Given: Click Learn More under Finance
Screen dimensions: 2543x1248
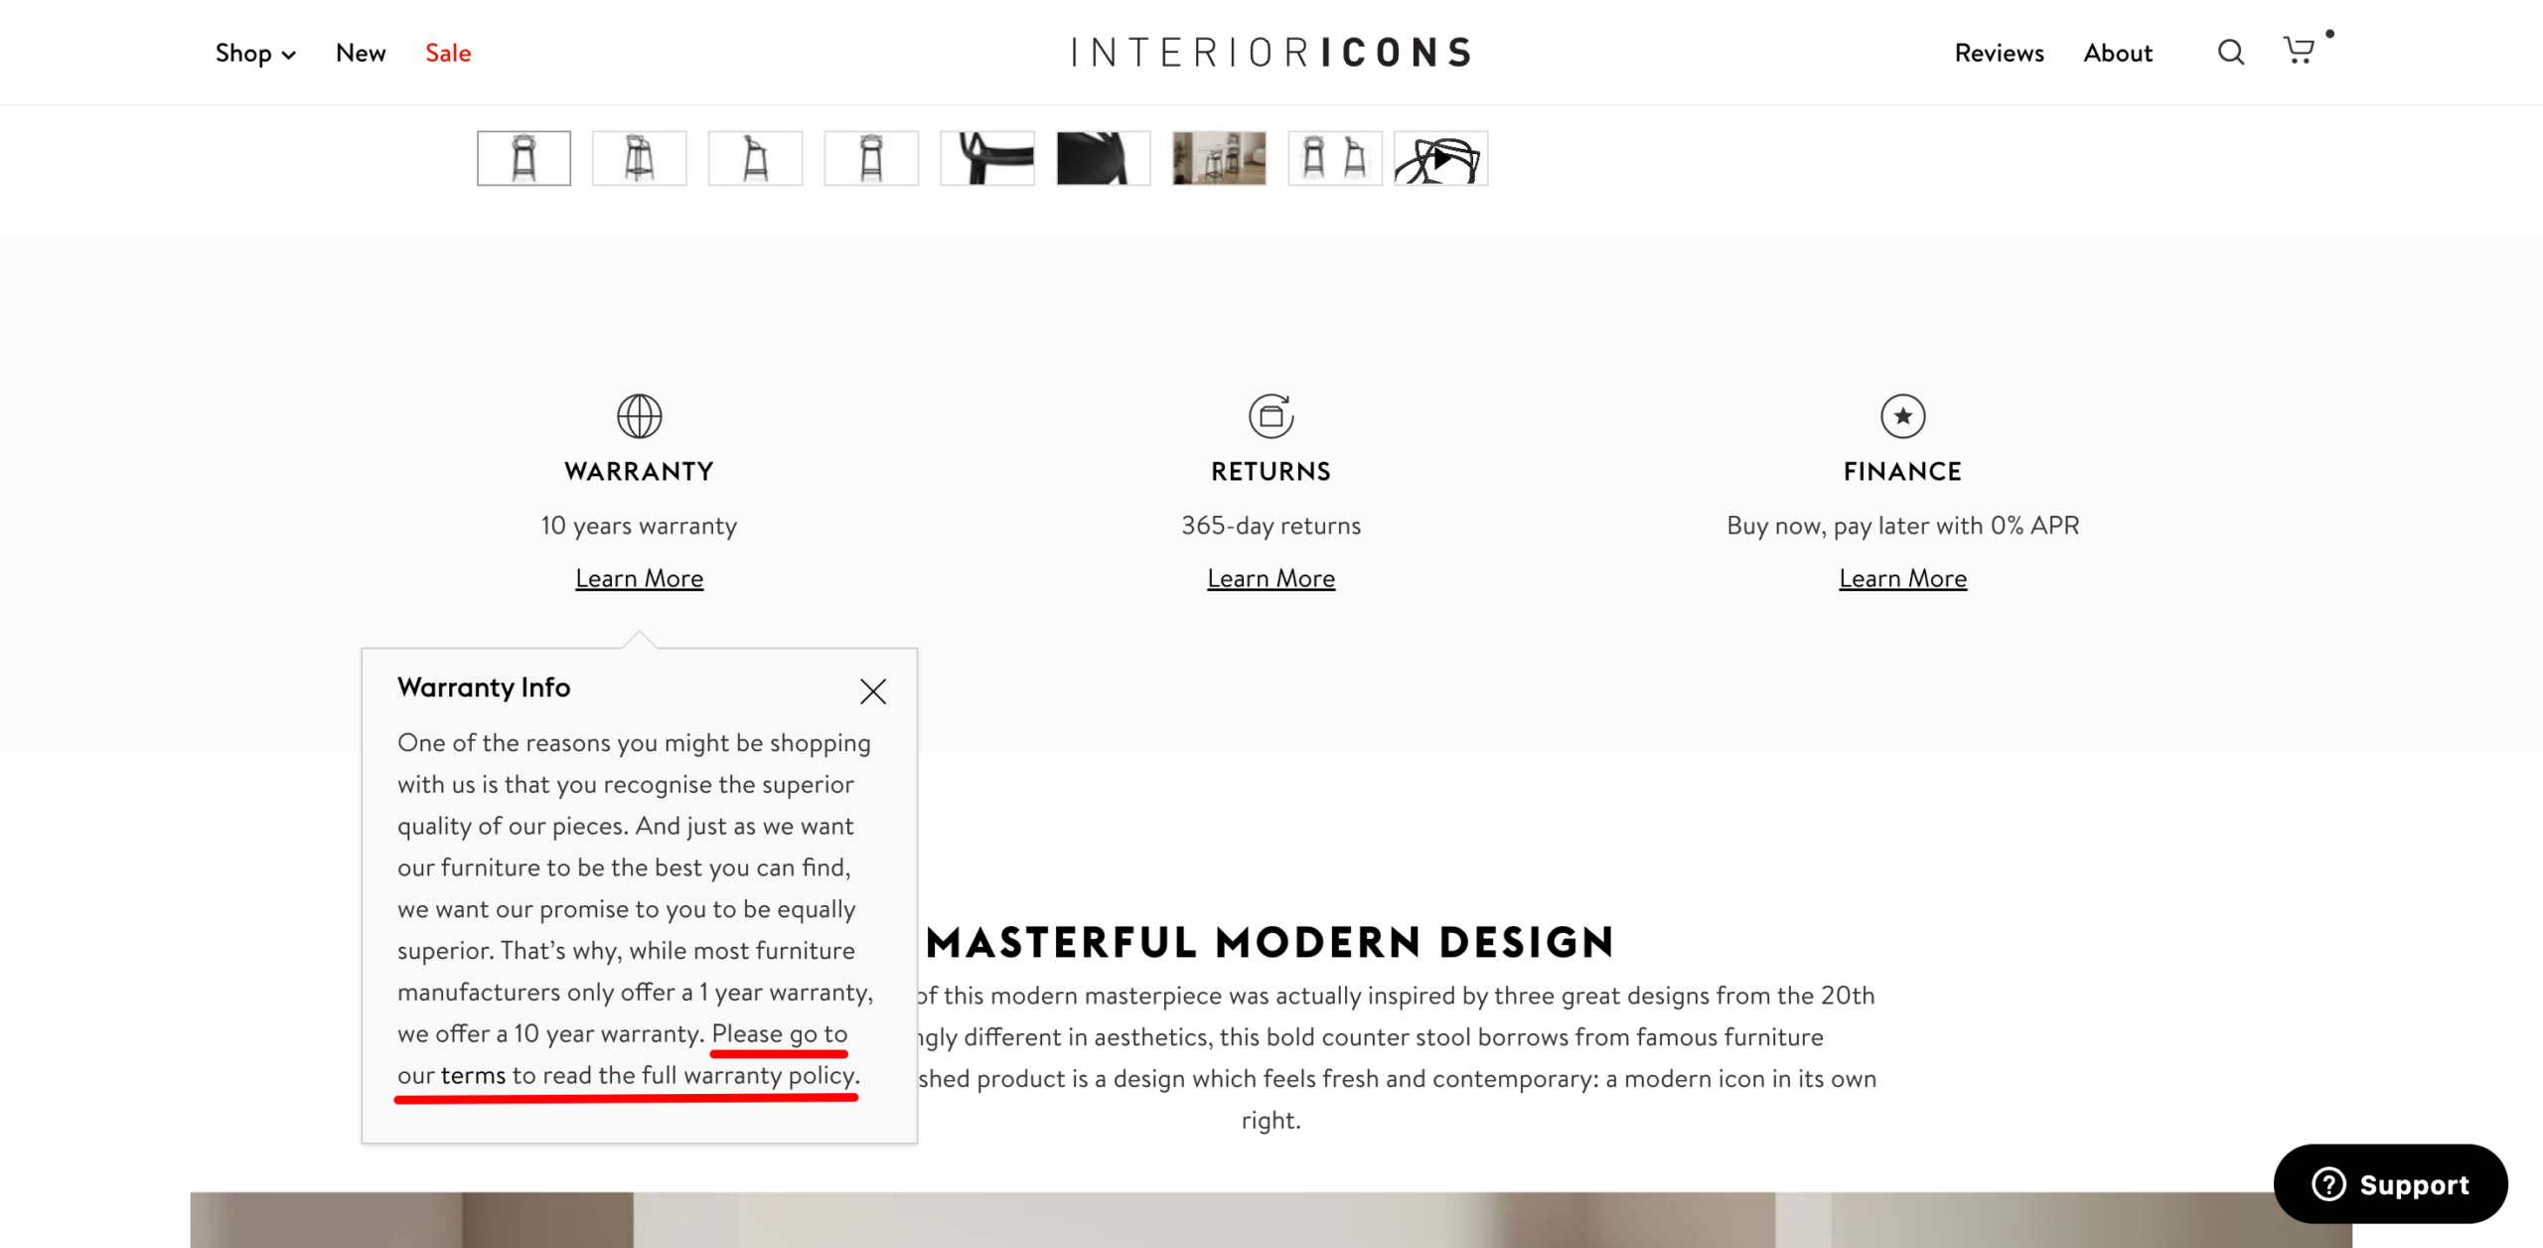Looking at the screenshot, I should pos(1902,578).
